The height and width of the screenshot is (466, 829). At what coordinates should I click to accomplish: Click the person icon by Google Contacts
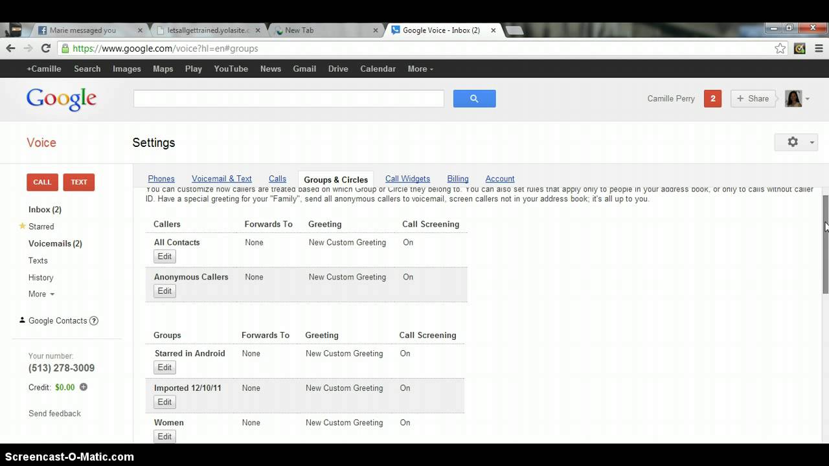coord(22,320)
